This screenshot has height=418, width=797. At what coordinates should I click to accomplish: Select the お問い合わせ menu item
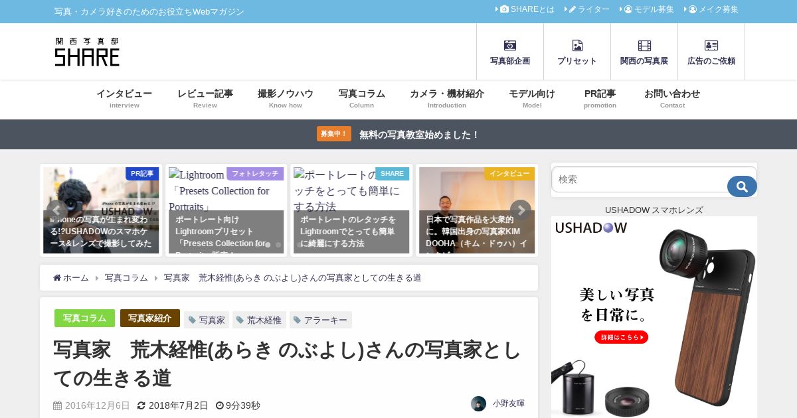click(672, 98)
